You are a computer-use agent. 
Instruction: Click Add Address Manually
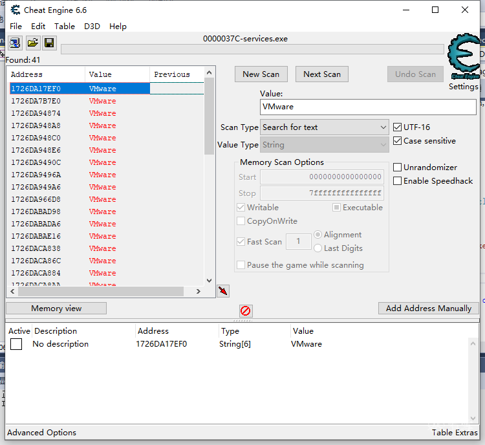[428, 309]
